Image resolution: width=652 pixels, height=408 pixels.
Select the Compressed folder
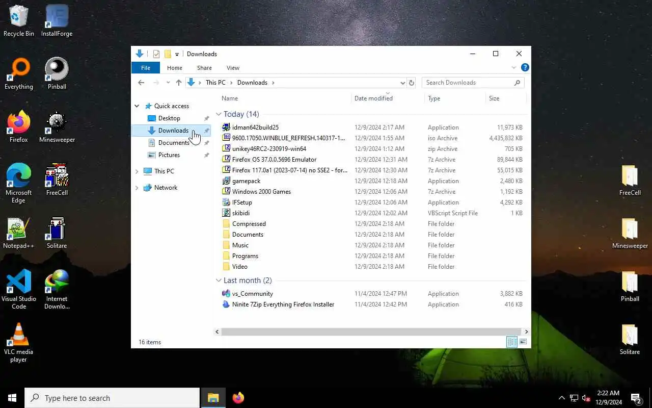click(249, 224)
